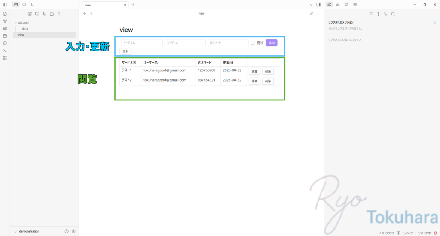Open the command palette ribbon icon
Screen dimensions: 440x236
(5, 50)
